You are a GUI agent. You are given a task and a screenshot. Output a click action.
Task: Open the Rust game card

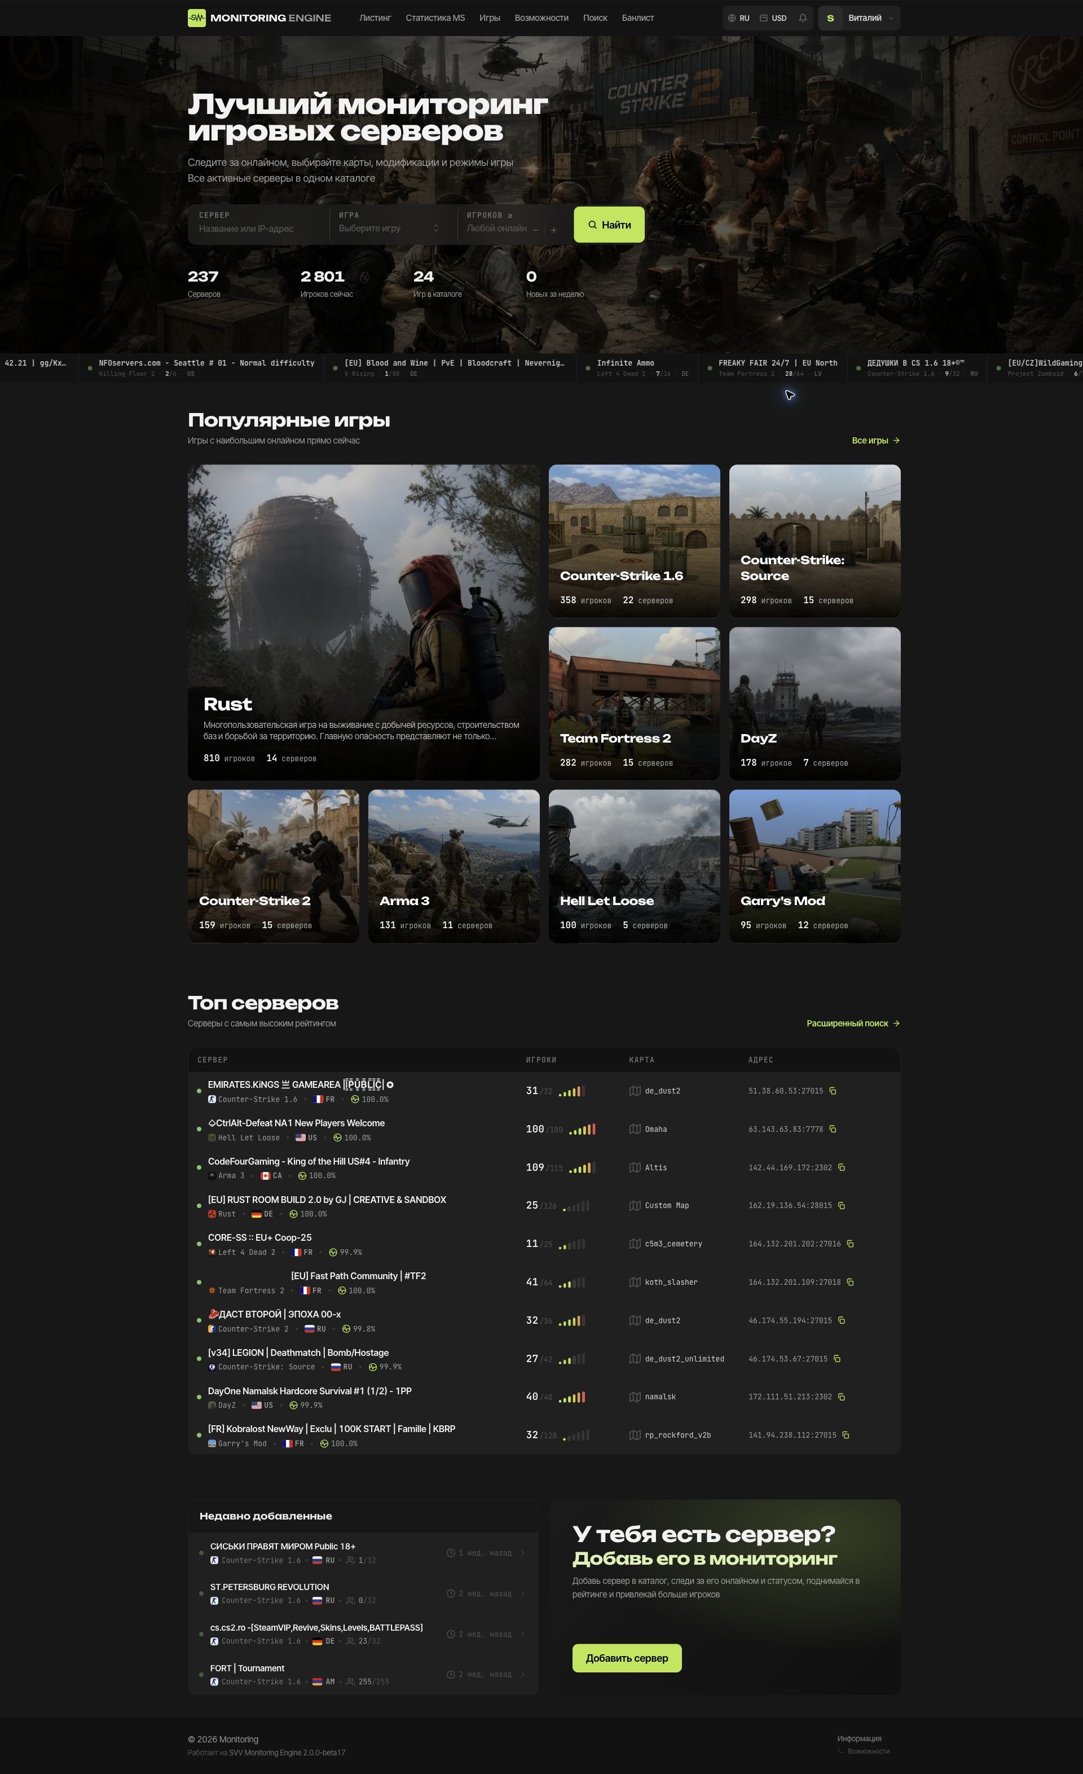tap(363, 622)
